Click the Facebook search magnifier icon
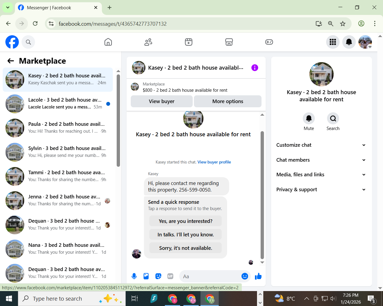The height and width of the screenshot is (306, 383). pyautogui.click(x=28, y=42)
